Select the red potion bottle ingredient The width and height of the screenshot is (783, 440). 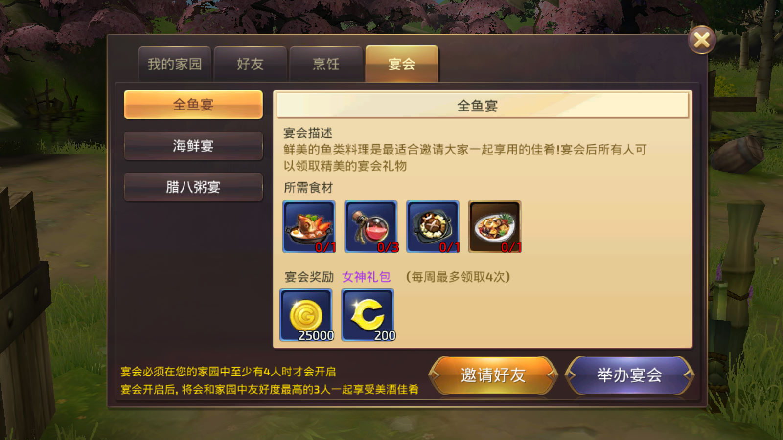coord(371,226)
